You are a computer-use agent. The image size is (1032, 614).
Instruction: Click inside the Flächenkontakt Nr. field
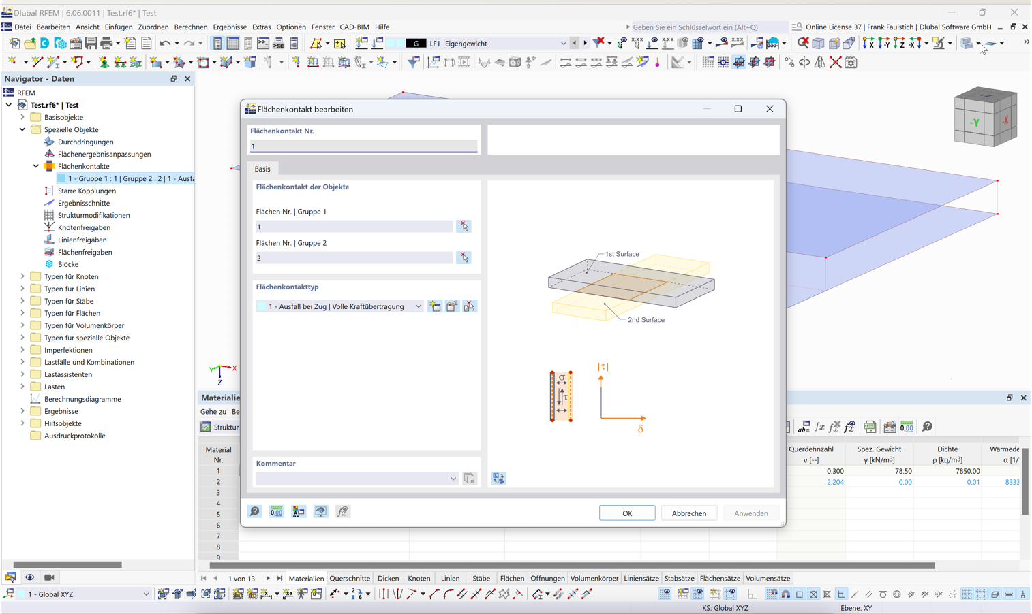pyautogui.click(x=363, y=146)
